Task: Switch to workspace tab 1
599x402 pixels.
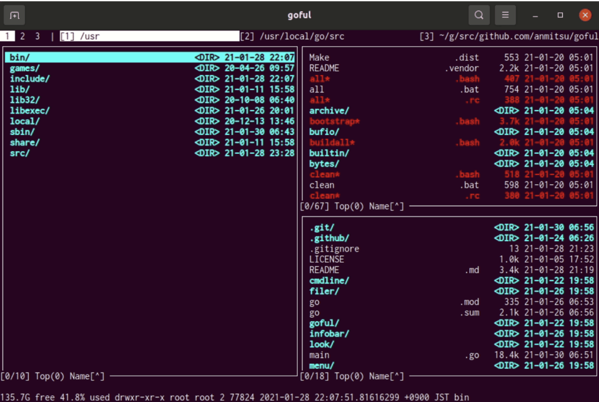Action: (7, 36)
